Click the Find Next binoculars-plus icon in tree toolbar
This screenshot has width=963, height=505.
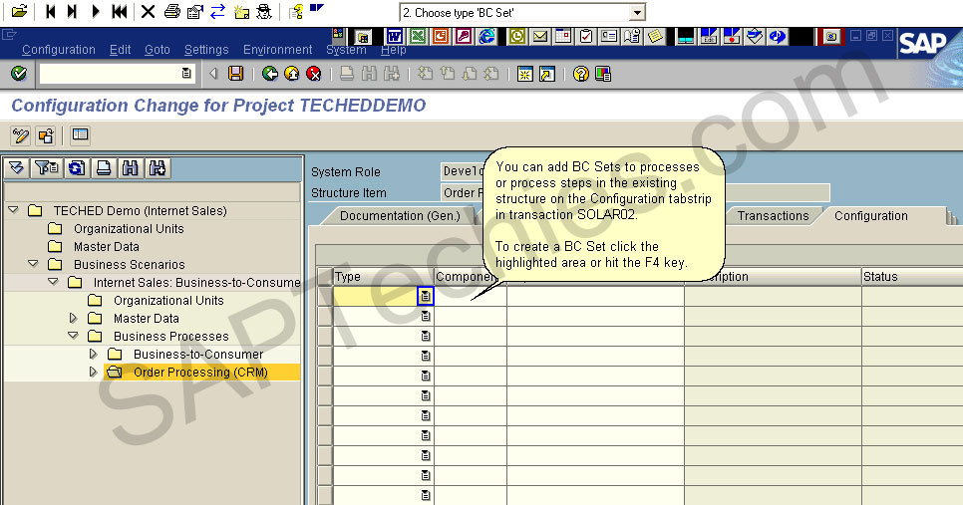click(x=158, y=167)
